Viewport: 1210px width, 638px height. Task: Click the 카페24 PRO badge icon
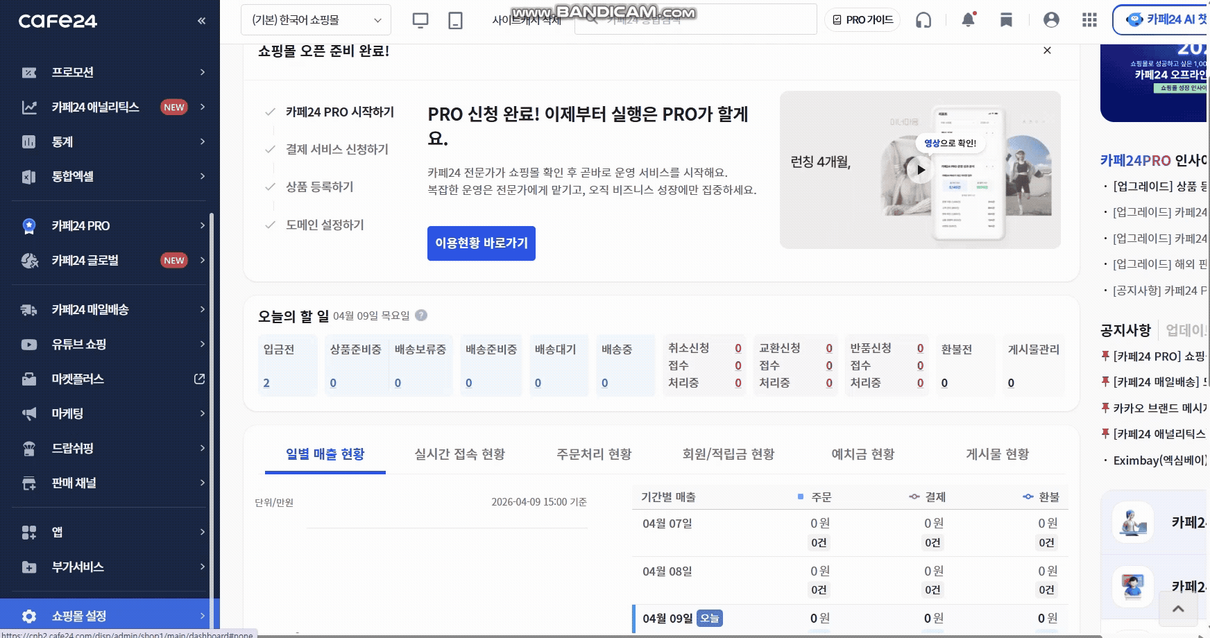click(29, 225)
